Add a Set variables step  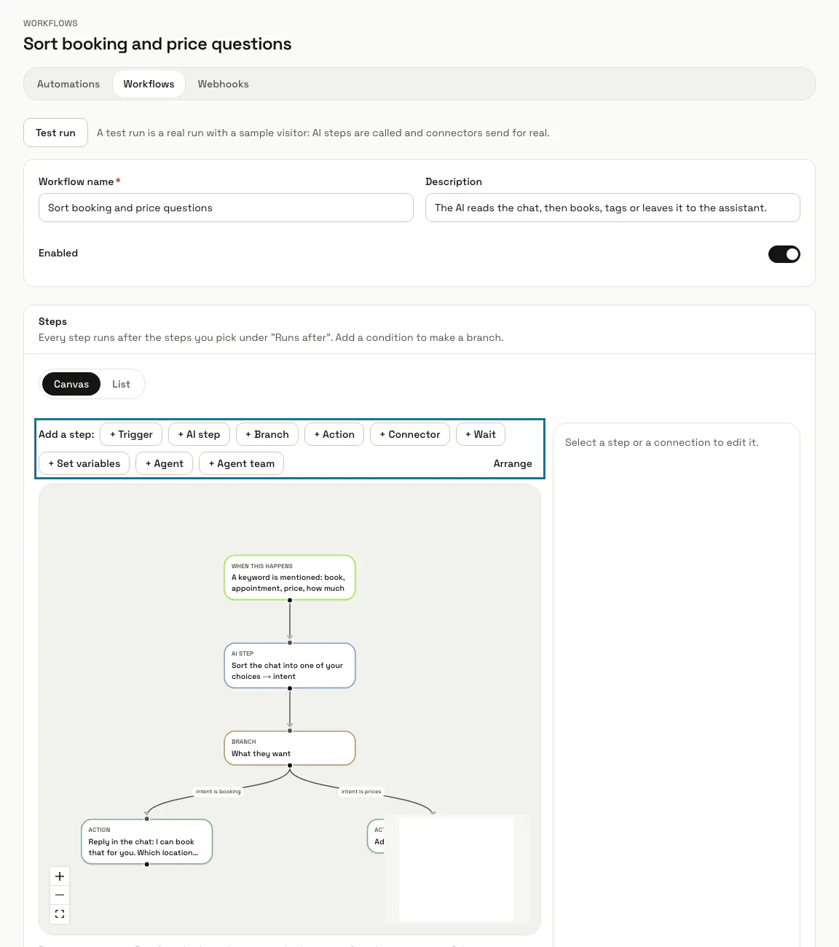point(84,463)
